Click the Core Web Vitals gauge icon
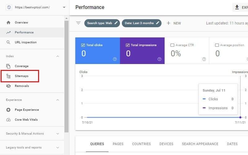Image resolution: width=248 pixels, height=155 pixels. tap(8, 120)
